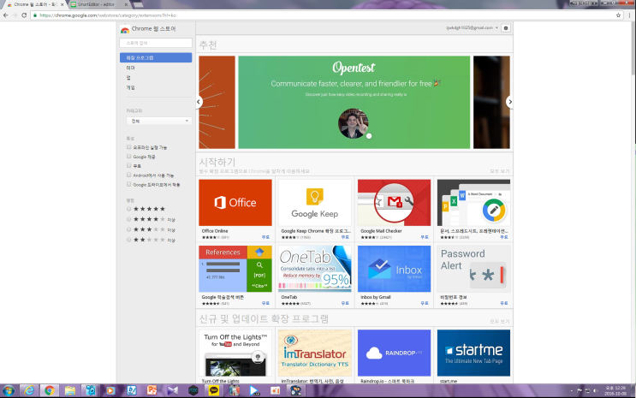Open the Chrome three-dot menu
Screen dimensions: 636x398
[629, 15]
